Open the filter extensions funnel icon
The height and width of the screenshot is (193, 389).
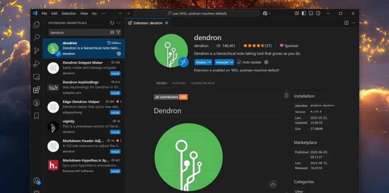pos(119,33)
